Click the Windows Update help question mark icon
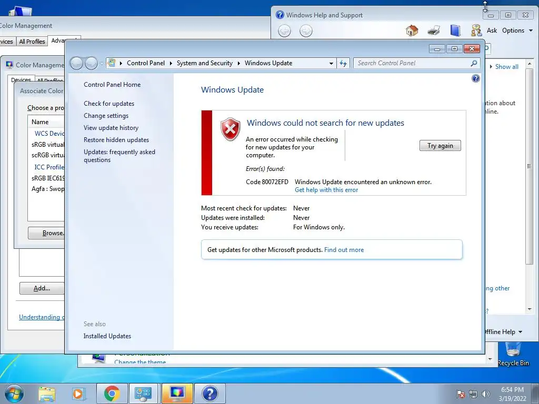Image resolution: width=539 pixels, height=404 pixels. [x=475, y=78]
